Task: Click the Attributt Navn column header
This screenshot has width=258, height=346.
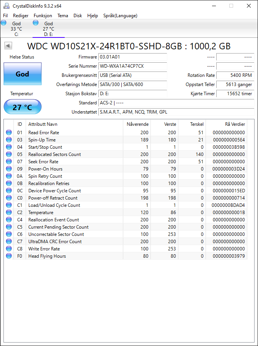Action: (x=74, y=124)
